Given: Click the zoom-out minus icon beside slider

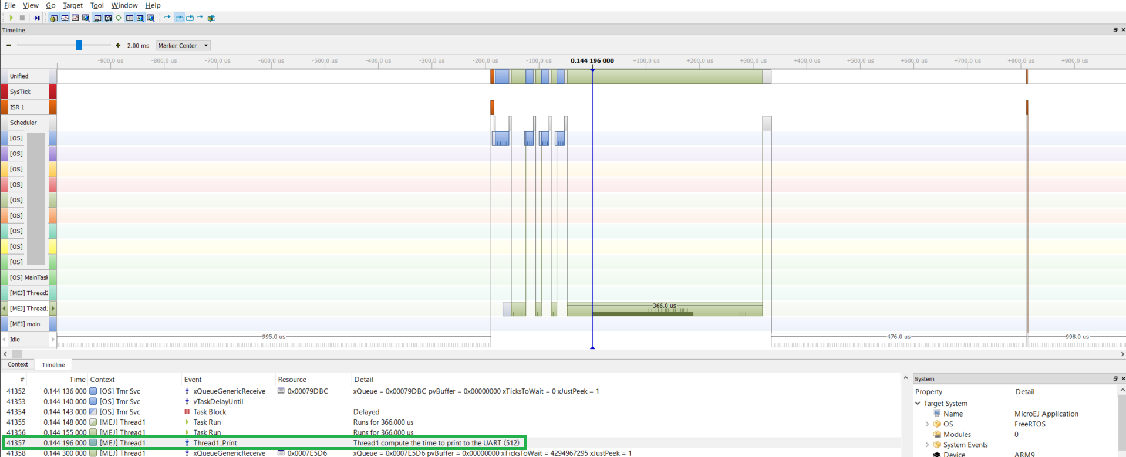Looking at the screenshot, I should tap(9, 45).
